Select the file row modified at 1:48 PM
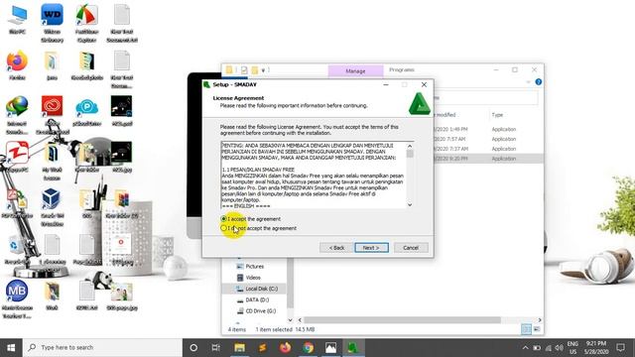 488,129
